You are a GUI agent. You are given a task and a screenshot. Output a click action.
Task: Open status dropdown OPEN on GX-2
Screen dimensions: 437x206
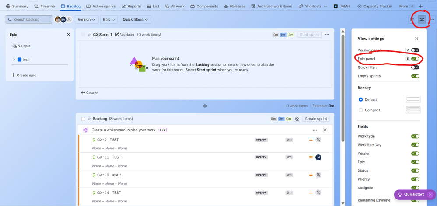tap(261, 139)
